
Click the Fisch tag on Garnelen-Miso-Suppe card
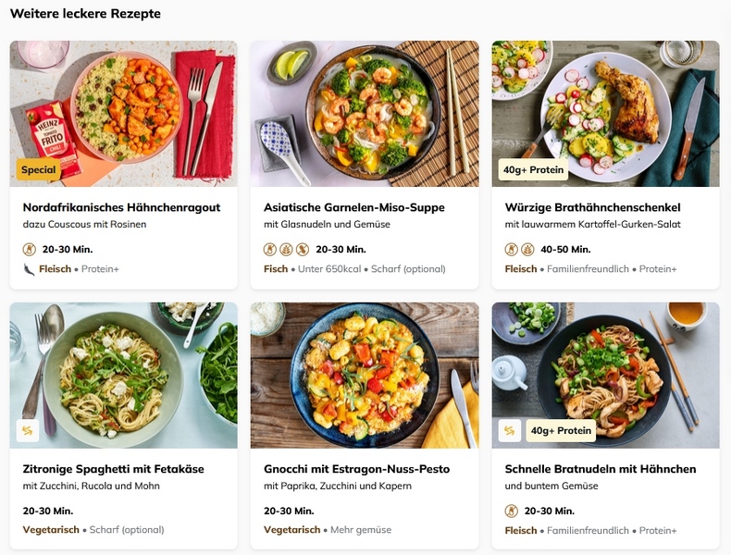[x=276, y=269]
